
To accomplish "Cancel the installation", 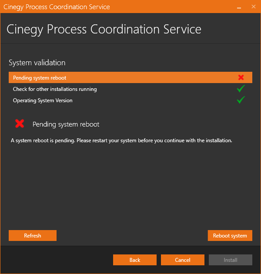I will coord(183,260).
